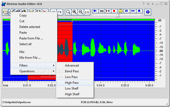Click the playback position slider thumb
Image resolution: width=170 pixels, height=107 pixels.
coord(117,15)
